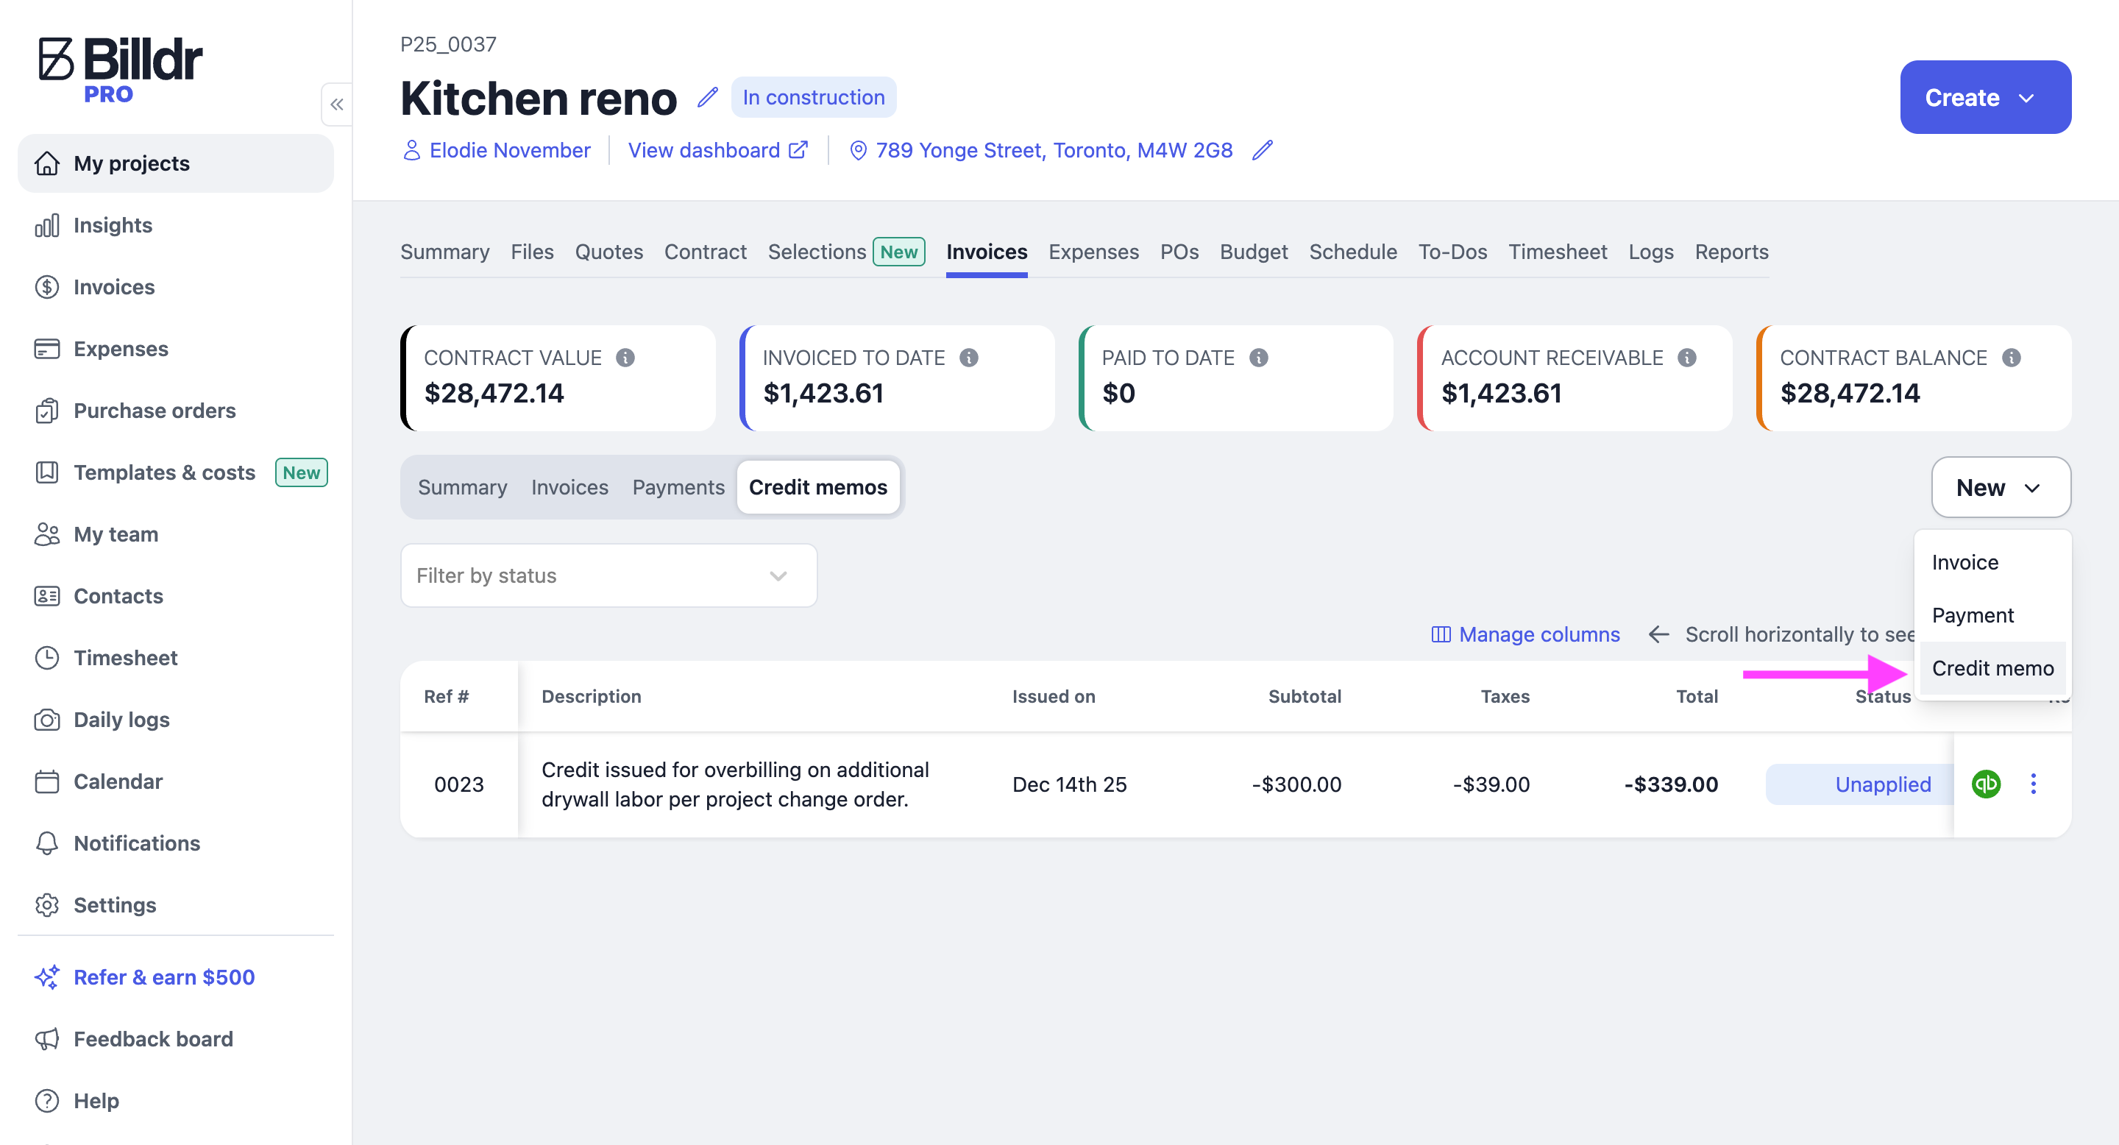The height and width of the screenshot is (1145, 2119).
Task: Open Contacts in the sidebar
Action: [176, 595]
